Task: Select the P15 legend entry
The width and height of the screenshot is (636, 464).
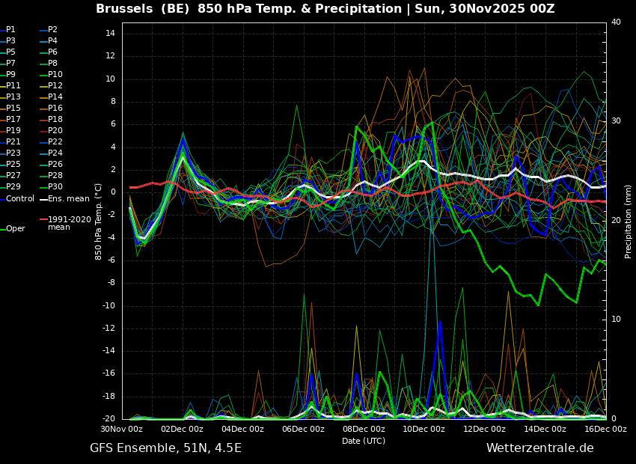Action: [x=13, y=109]
